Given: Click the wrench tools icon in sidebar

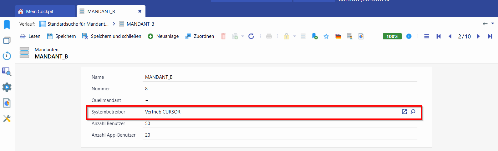Looking at the screenshot, I should [7, 118].
